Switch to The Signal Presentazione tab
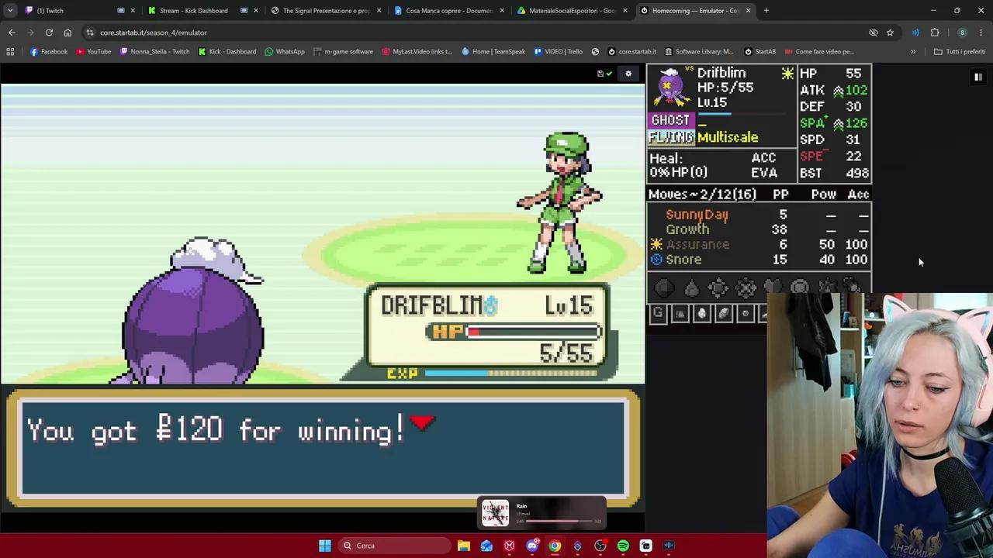The image size is (993, 558). 326,10
